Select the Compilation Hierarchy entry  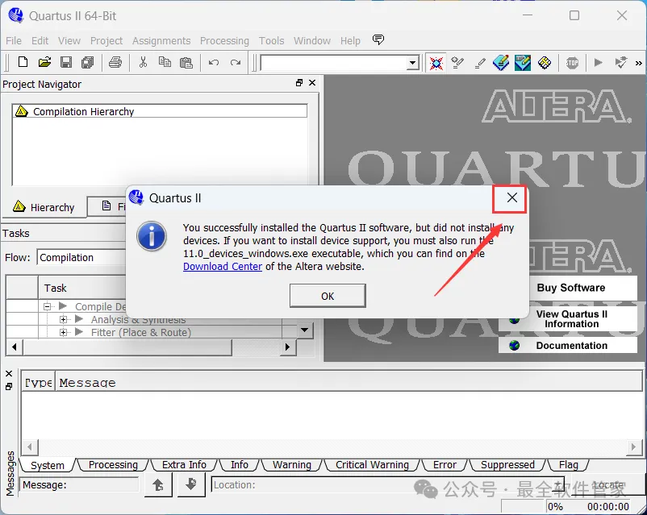click(x=160, y=112)
